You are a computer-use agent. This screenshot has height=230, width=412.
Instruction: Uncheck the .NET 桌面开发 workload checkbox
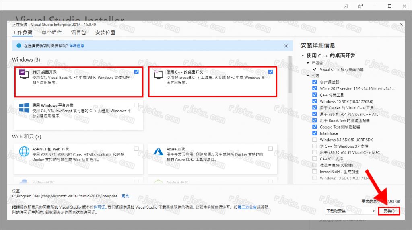[x=136, y=72]
